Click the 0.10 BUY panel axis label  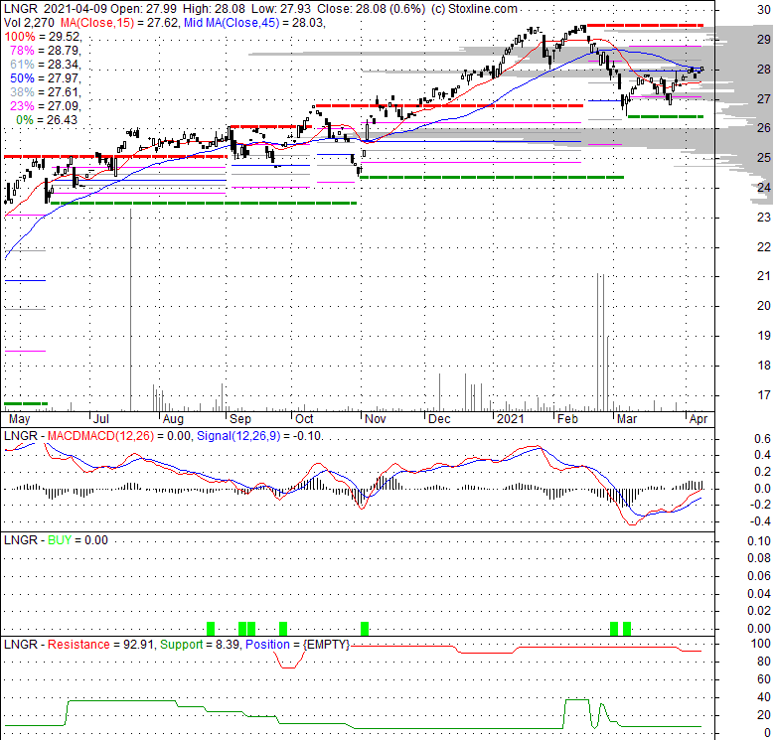(759, 541)
